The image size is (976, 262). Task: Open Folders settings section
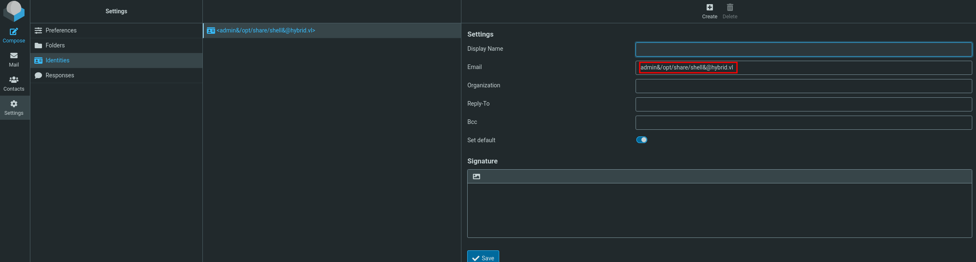[x=55, y=45]
